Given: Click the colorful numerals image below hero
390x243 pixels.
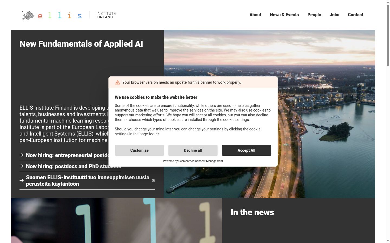Looking at the screenshot, I should [x=116, y=221].
